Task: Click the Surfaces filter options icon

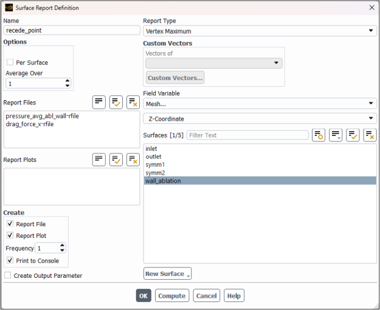Action: coord(319,135)
